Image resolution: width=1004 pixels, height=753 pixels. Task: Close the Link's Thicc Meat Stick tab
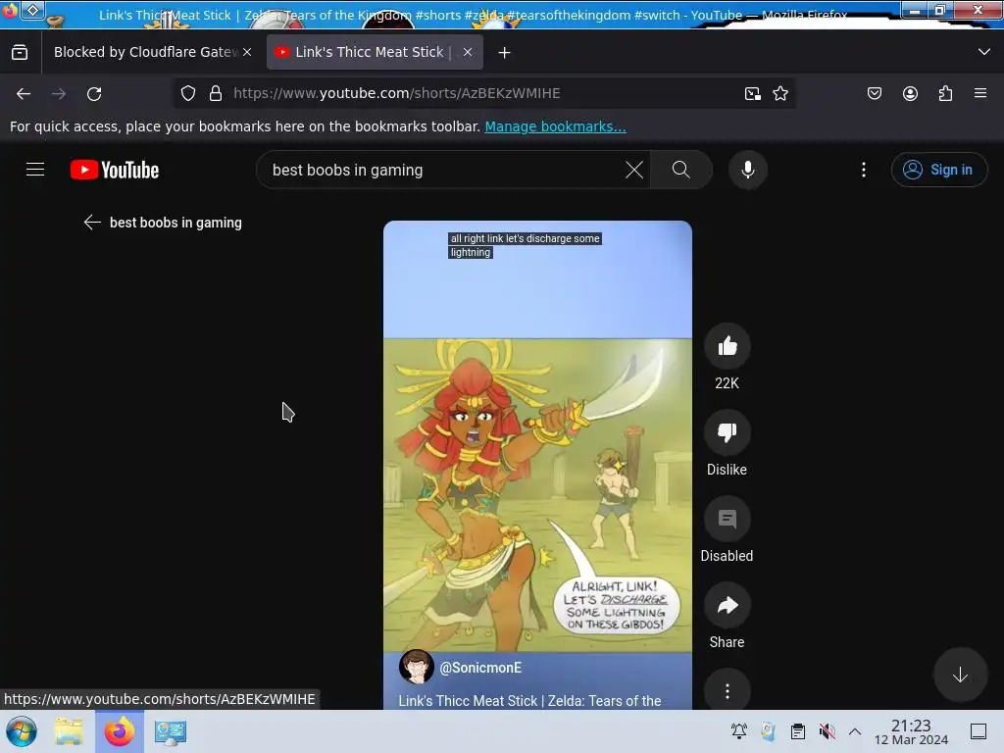click(x=468, y=52)
